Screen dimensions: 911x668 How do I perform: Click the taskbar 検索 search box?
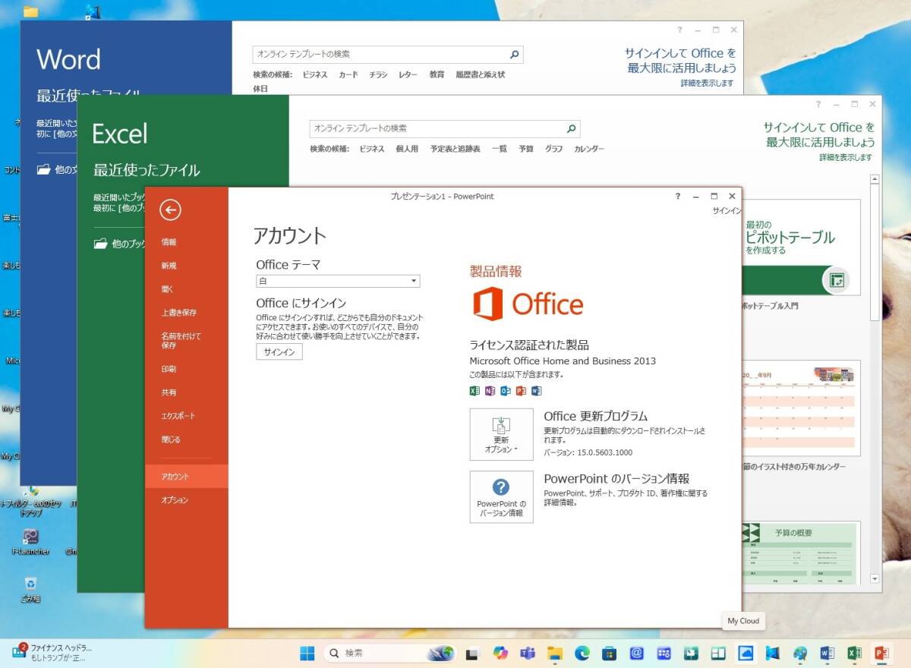click(391, 653)
